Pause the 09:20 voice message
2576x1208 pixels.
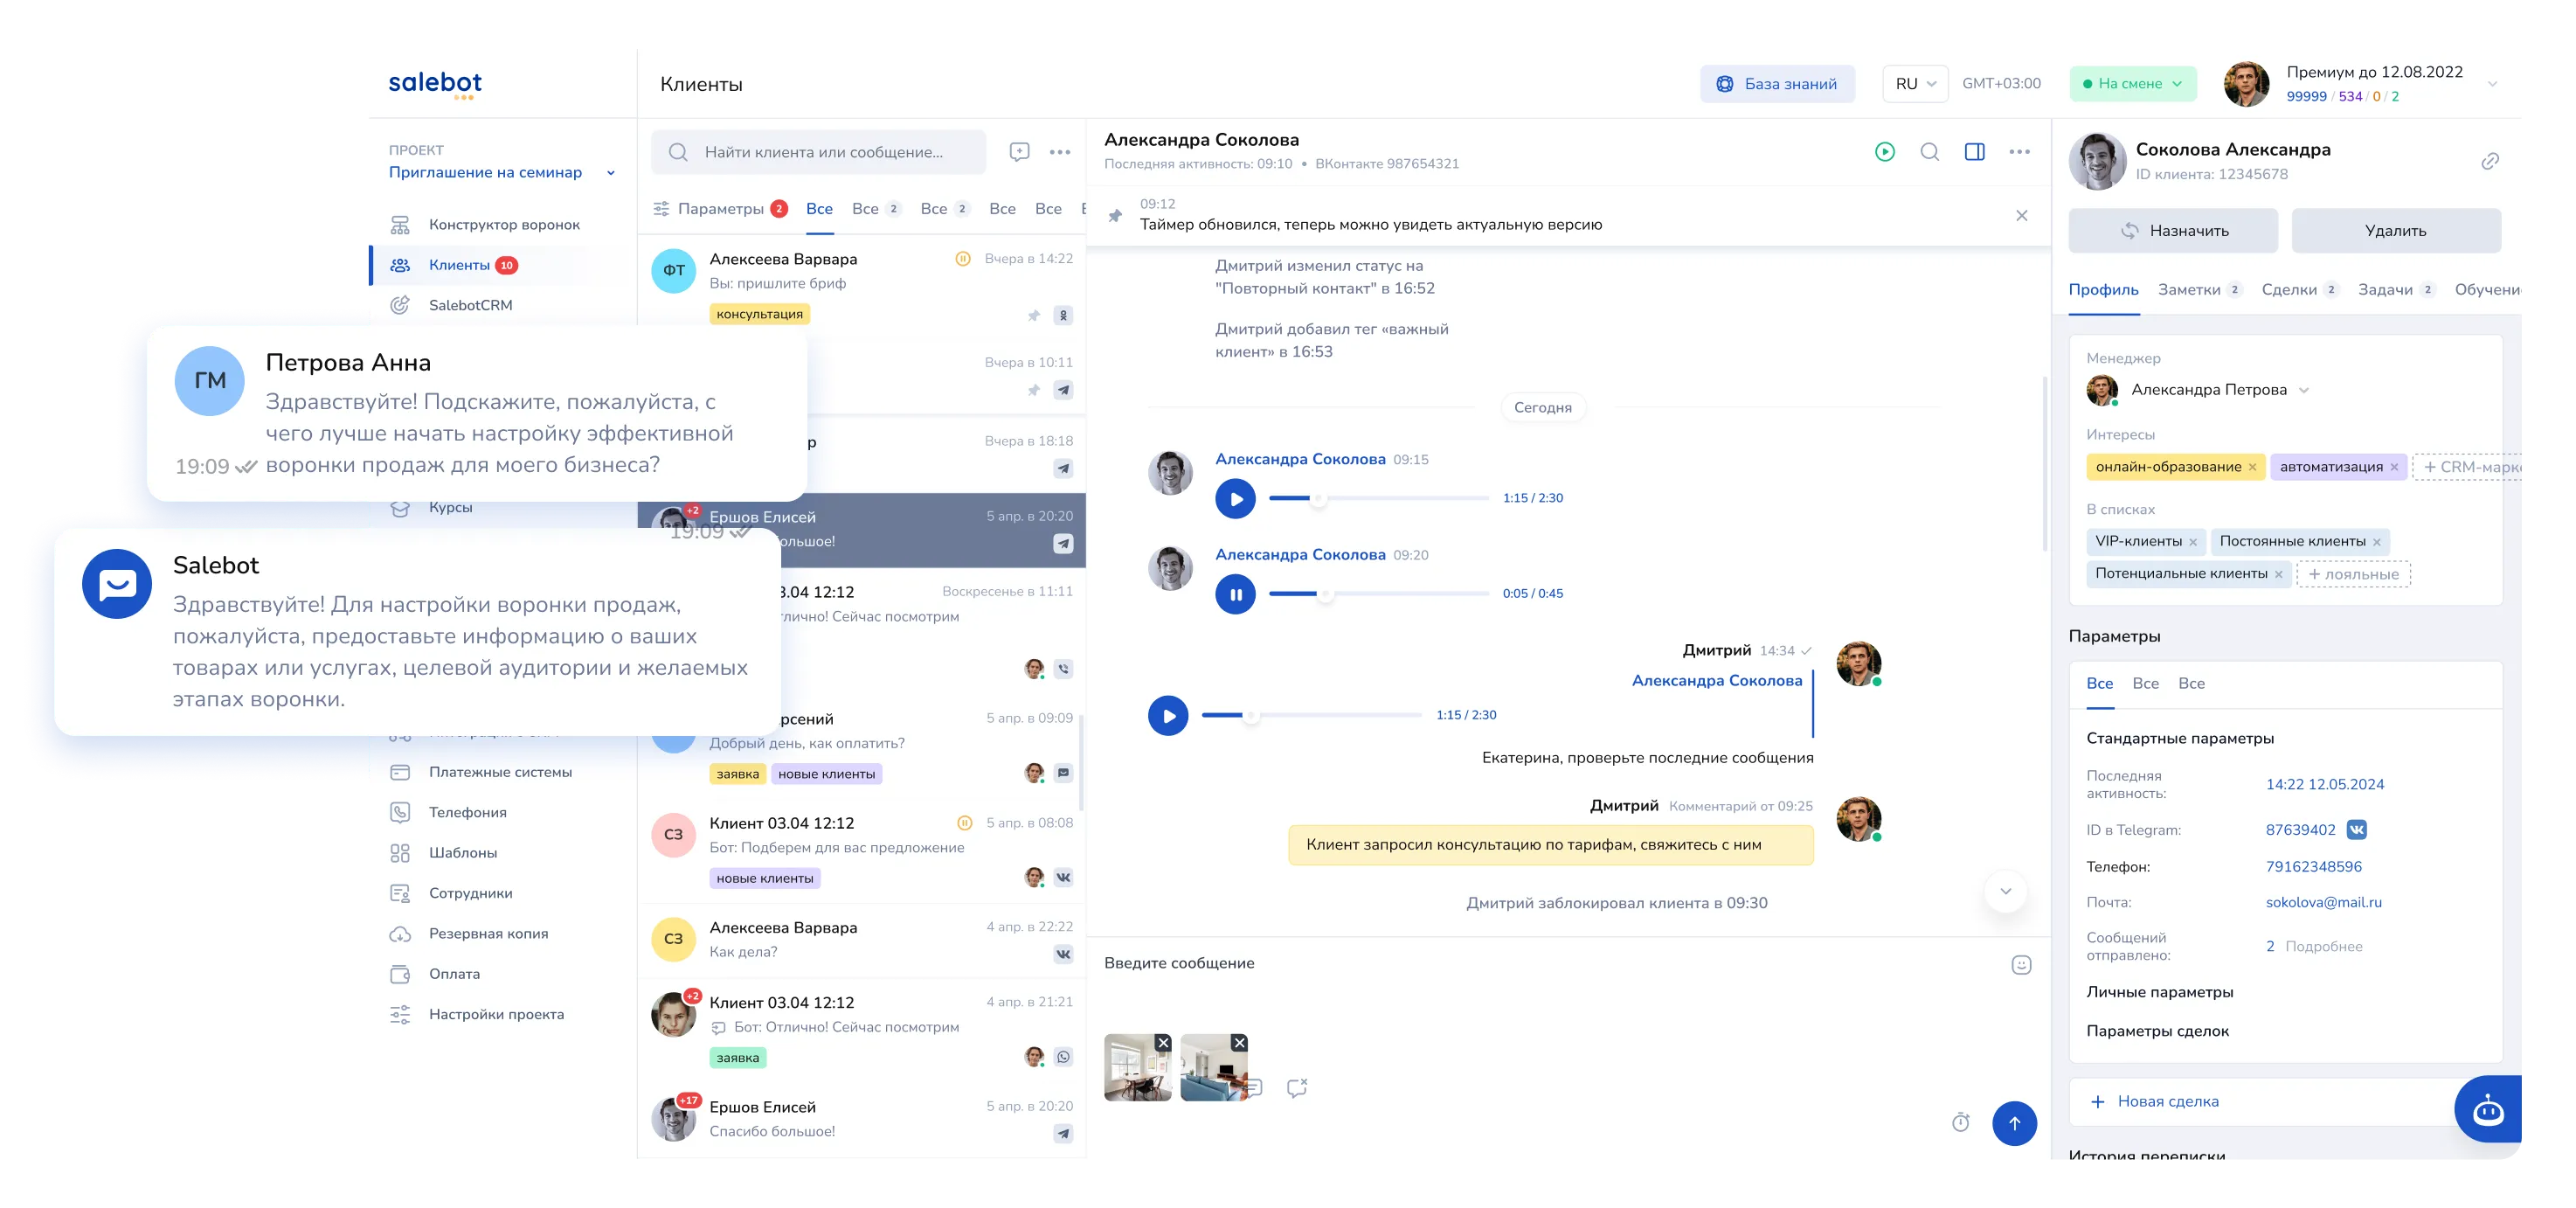(x=1235, y=594)
